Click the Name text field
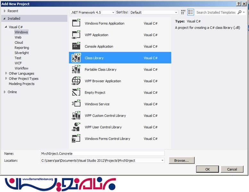This screenshot has height=192, width=249. [x=102, y=154]
